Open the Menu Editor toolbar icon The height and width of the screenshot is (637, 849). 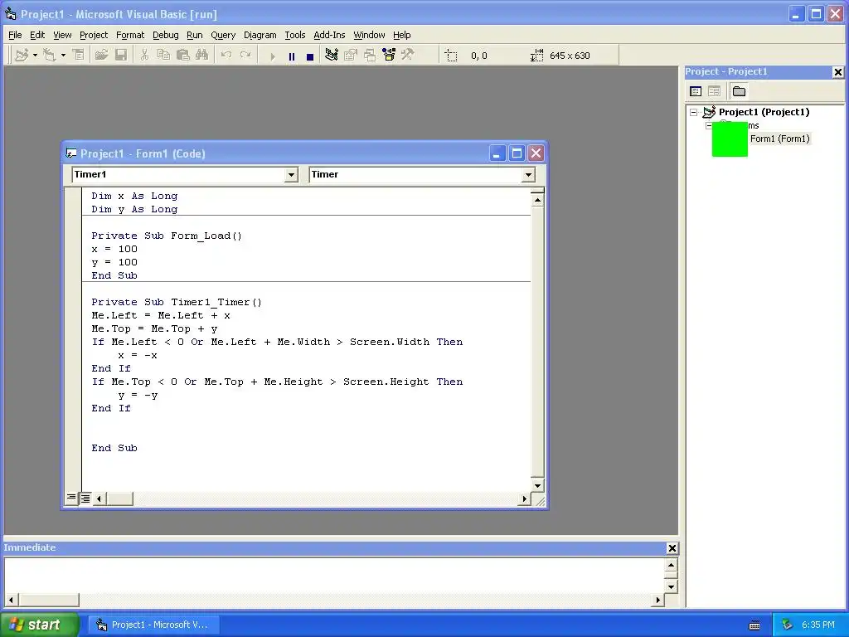[79, 56]
